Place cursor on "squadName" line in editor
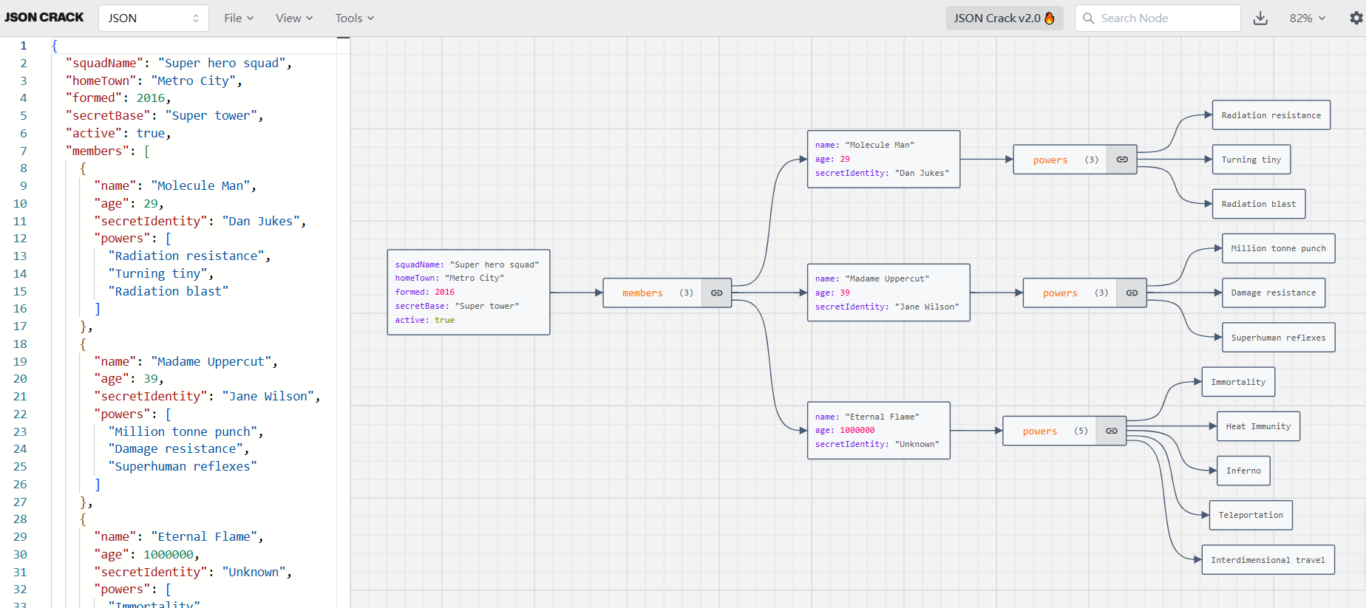The height and width of the screenshot is (608, 1366). pyautogui.click(x=179, y=63)
